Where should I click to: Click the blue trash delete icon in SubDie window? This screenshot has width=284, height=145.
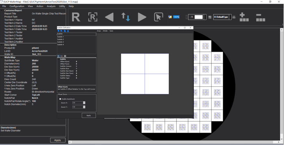coord(68,31)
